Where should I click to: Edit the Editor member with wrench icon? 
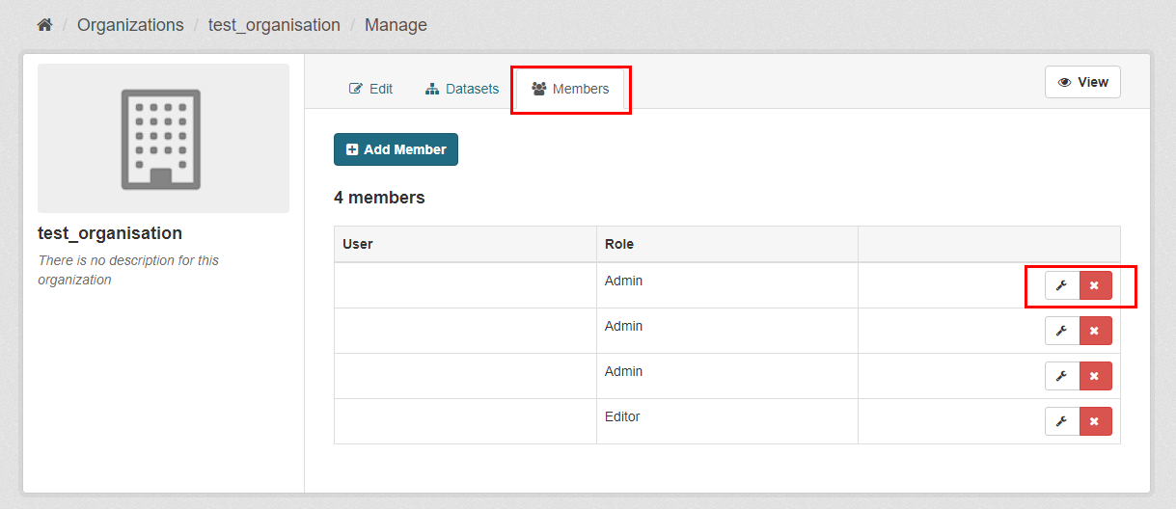(1062, 421)
